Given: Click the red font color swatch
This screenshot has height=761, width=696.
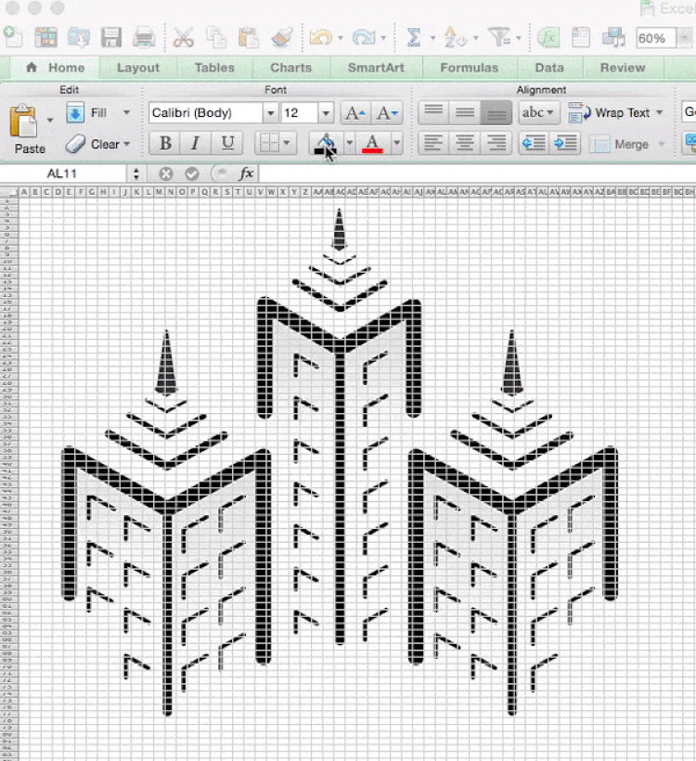Looking at the screenshot, I should point(373,144).
